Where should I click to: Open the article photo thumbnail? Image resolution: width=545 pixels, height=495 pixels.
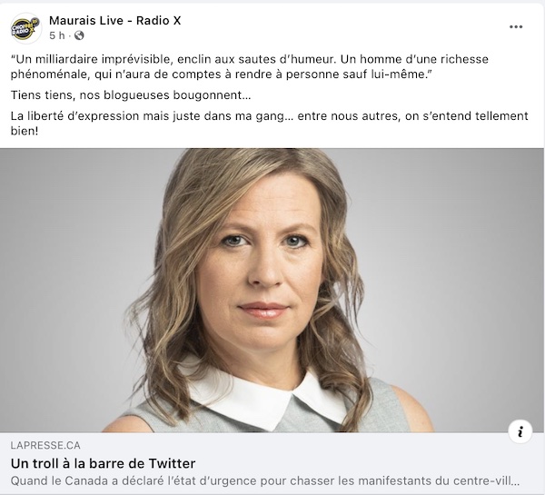[x=272, y=291]
